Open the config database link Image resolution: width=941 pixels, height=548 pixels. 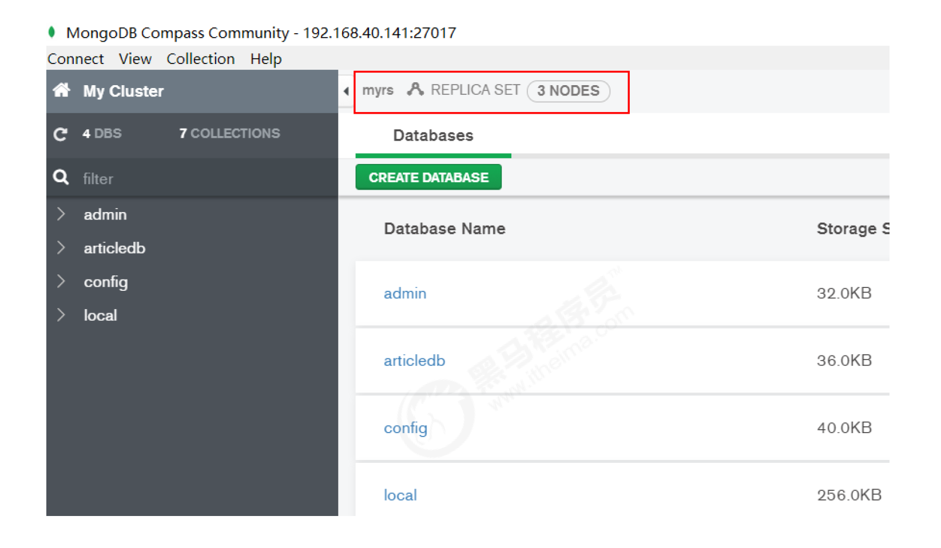coord(405,428)
